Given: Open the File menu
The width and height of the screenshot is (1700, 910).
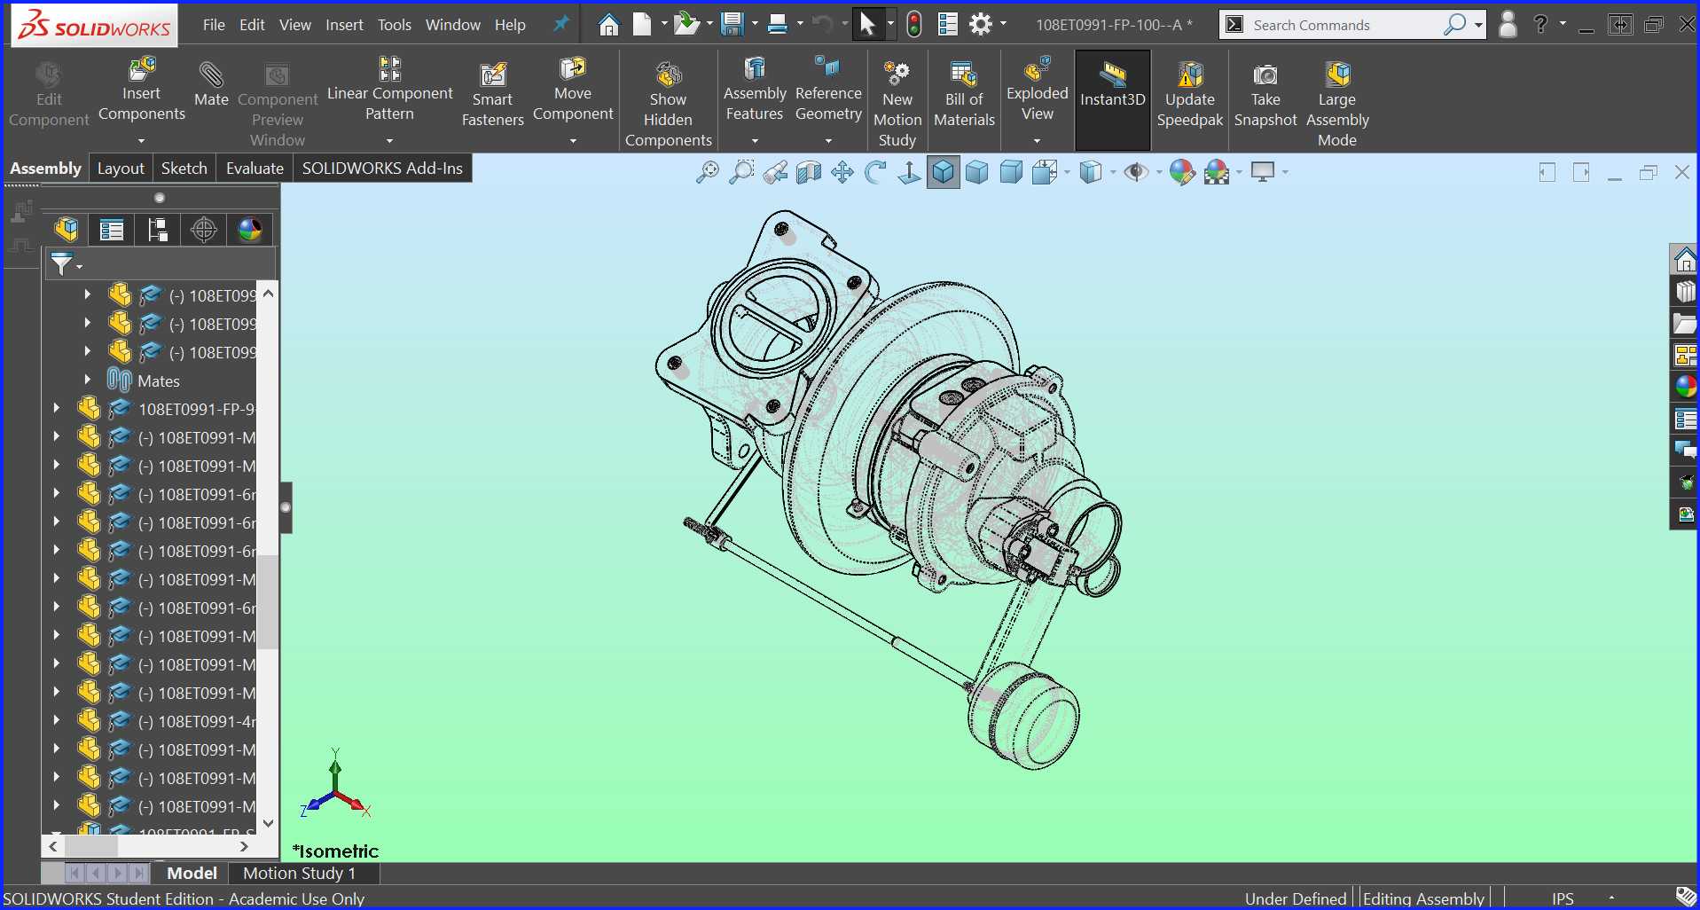Looking at the screenshot, I should pyautogui.click(x=214, y=25).
